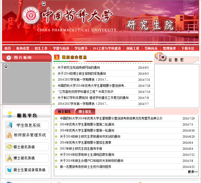Viewport: 201px width, 183px height.
Task: Open 关于2014级硕士研究生录取通知书发放的通知
Action: (x=90, y=136)
